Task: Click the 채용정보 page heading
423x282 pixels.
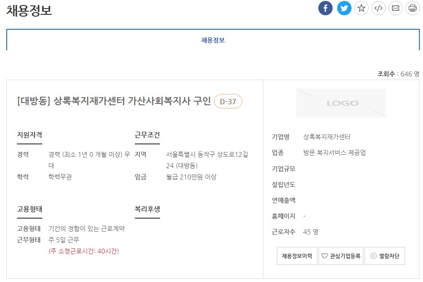Action: pyautogui.click(x=29, y=10)
